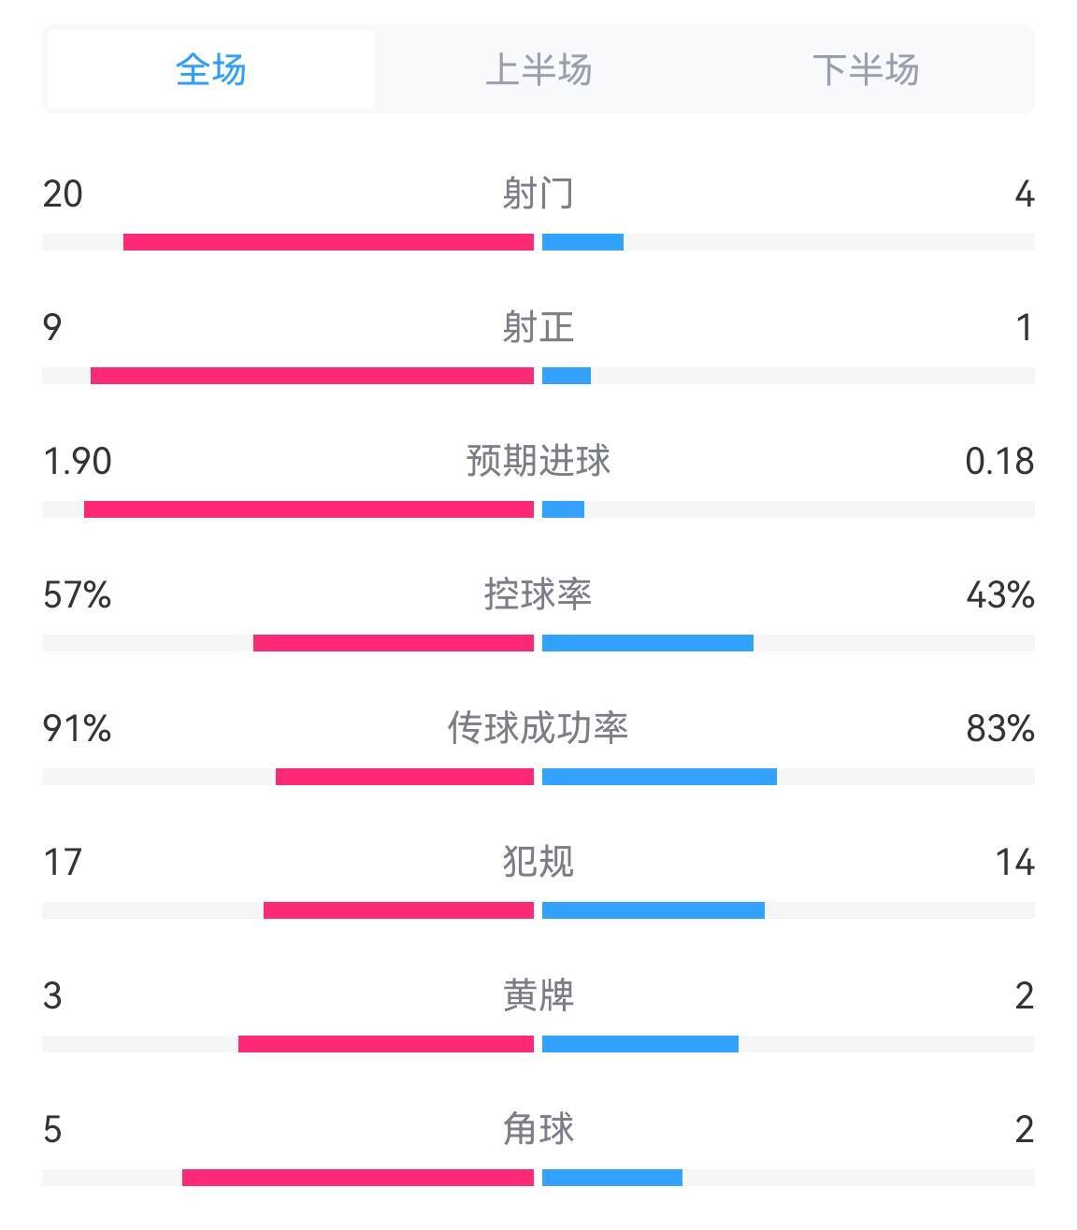Select the 下半场 tab

tap(866, 70)
